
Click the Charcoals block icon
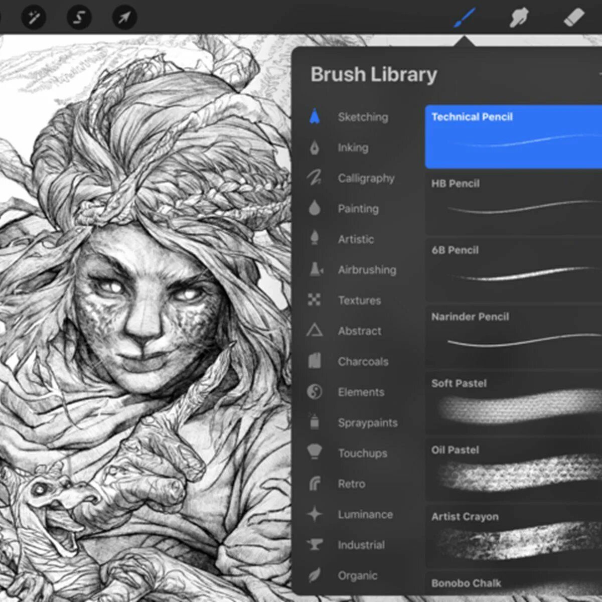coord(315,361)
